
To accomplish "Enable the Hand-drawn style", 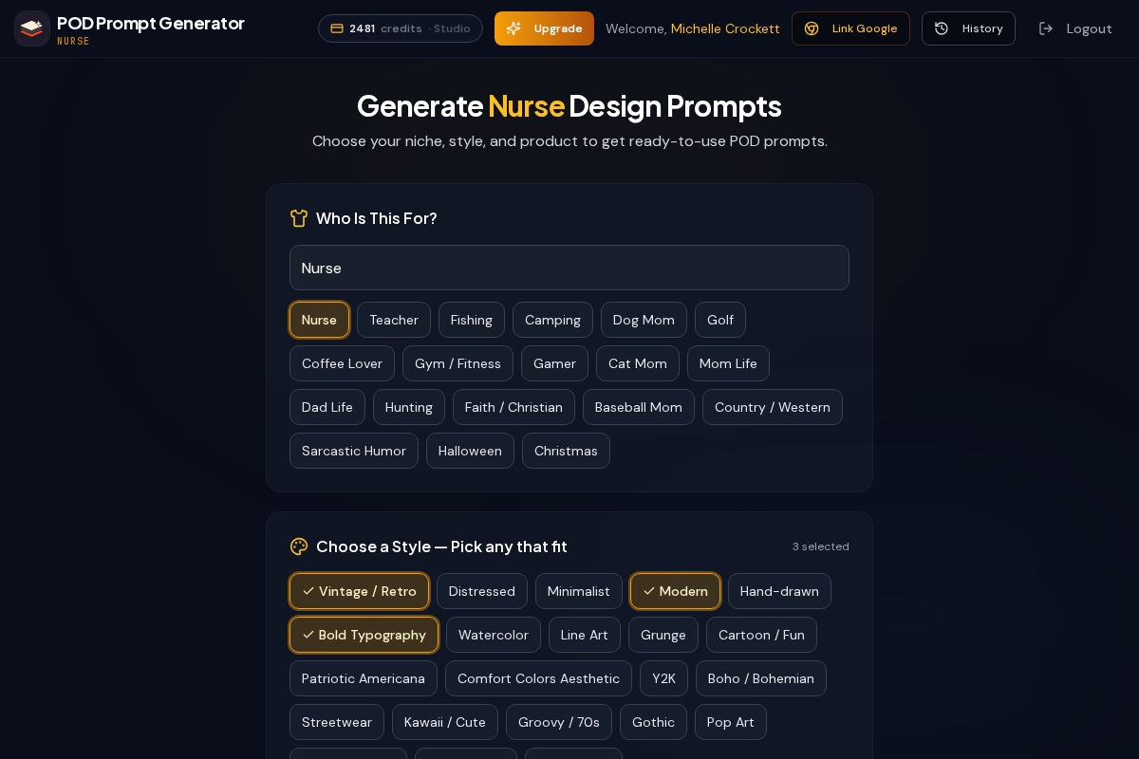I will click(779, 591).
